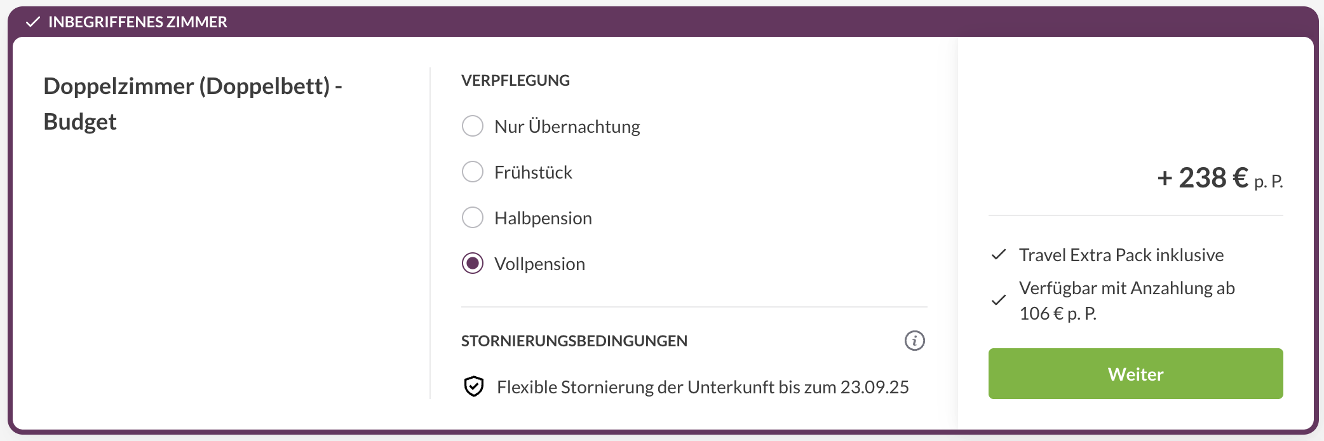Image resolution: width=1324 pixels, height=441 pixels.
Task: Choose the Frühstück meal option
Action: (x=473, y=172)
